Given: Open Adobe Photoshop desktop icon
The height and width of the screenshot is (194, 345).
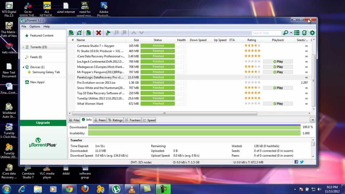Looking at the screenshot, I should [104, 9].
